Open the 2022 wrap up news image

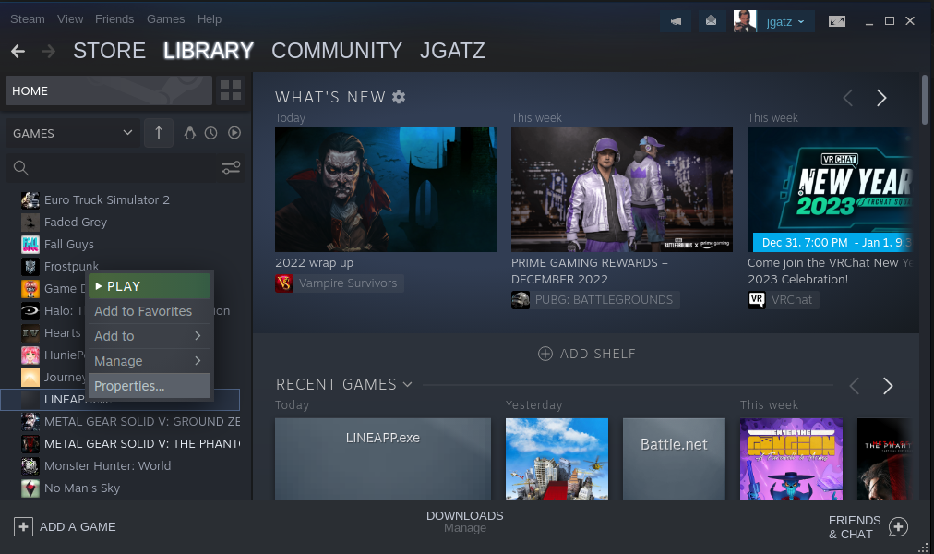click(x=386, y=189)
